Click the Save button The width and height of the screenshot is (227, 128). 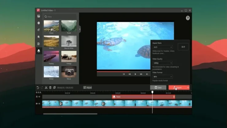pos(158,87)
